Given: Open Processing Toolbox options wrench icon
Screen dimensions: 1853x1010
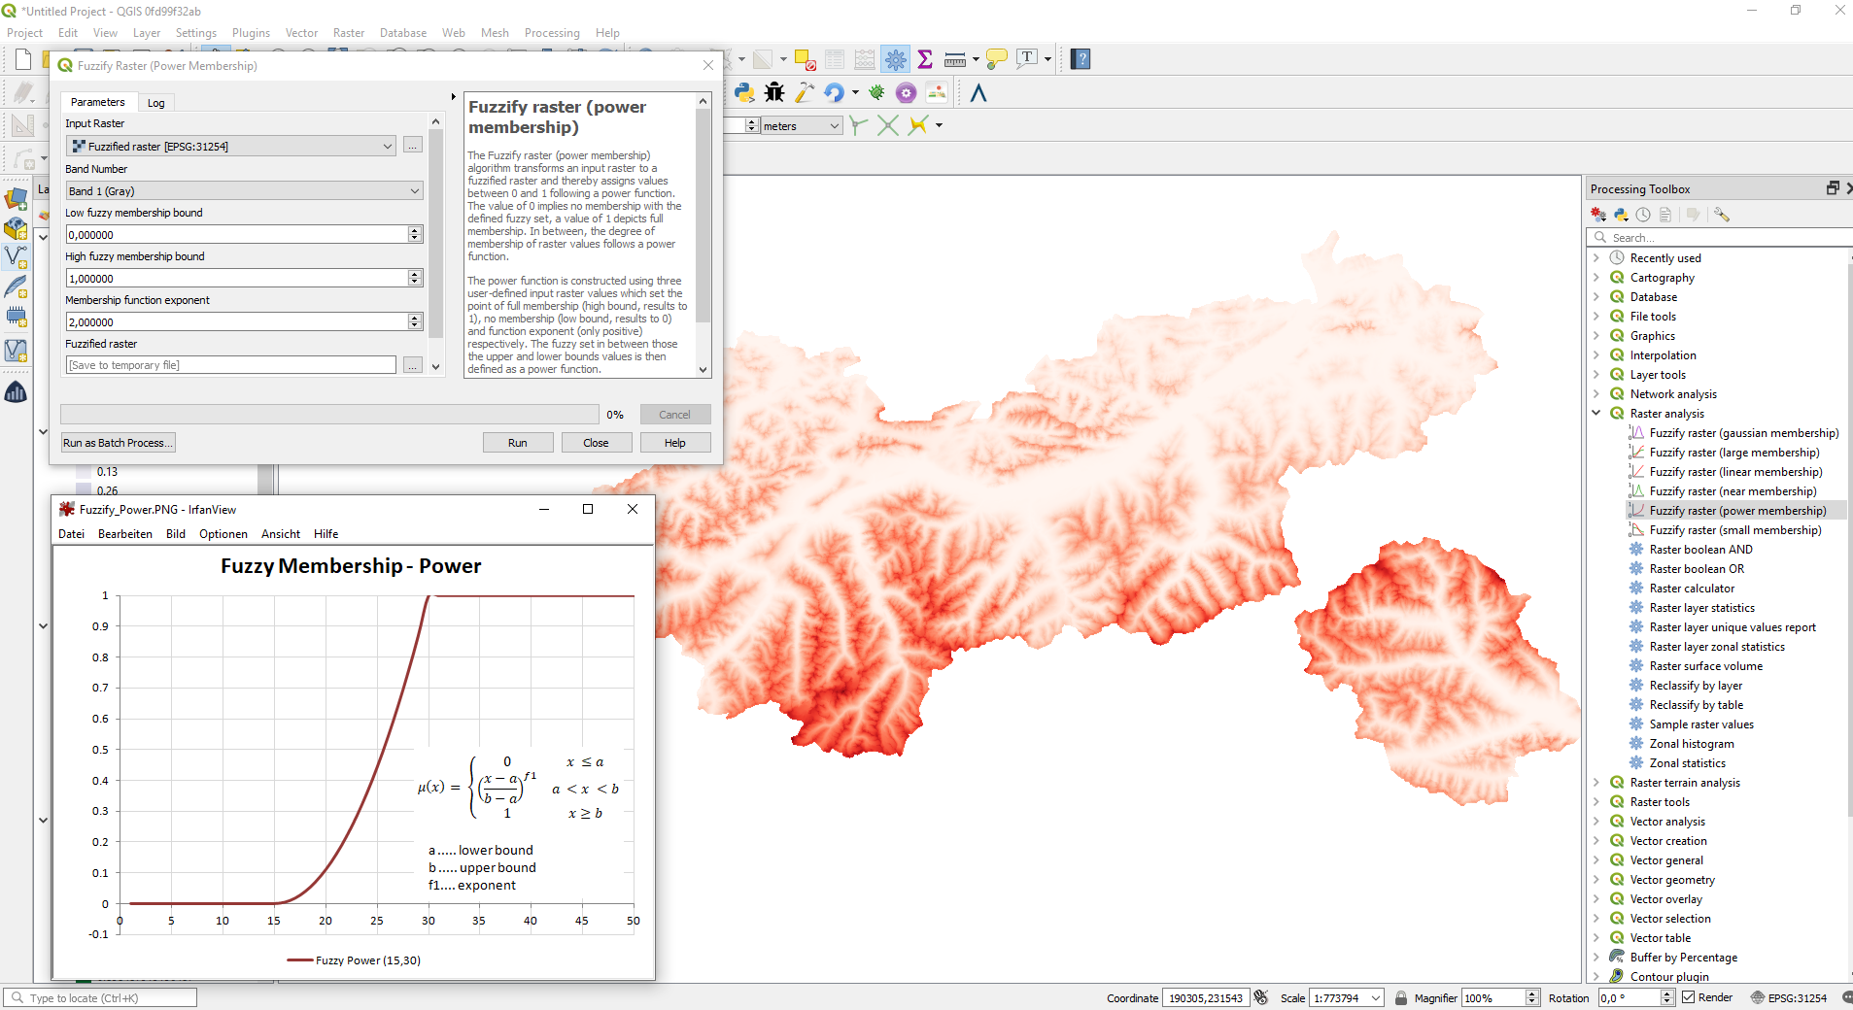Looking at the screenshot, I should (1722, 215).
